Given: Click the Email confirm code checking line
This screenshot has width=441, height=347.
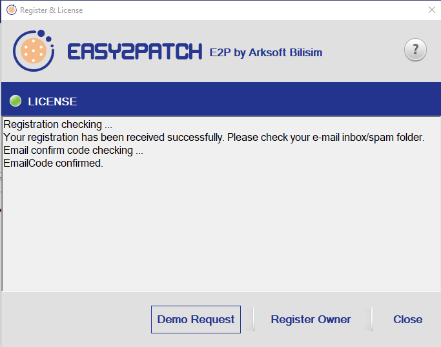Looking at the screenshot, I should [73, 151].
